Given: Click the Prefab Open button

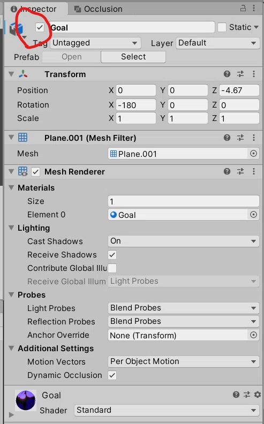Looking at the screenshot, I should click(71, 57).
